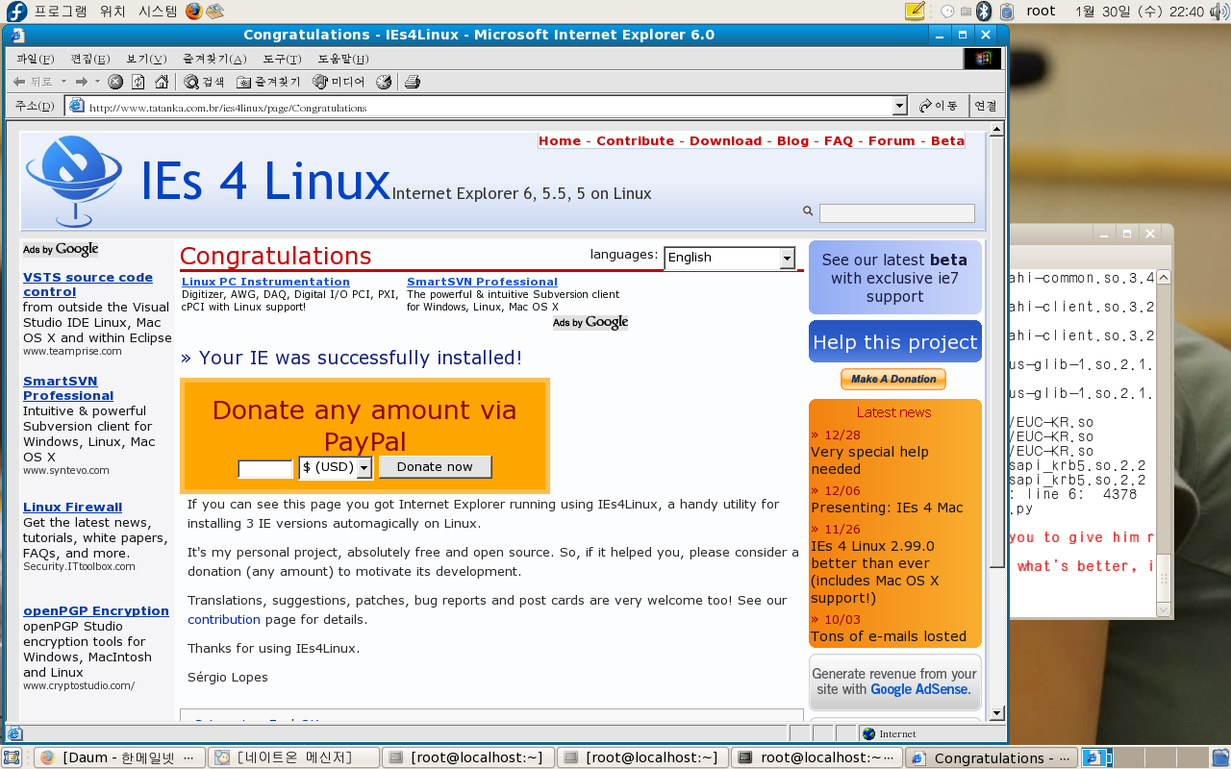Click the 연결 (Links) toolbar label

coord(985,106)
